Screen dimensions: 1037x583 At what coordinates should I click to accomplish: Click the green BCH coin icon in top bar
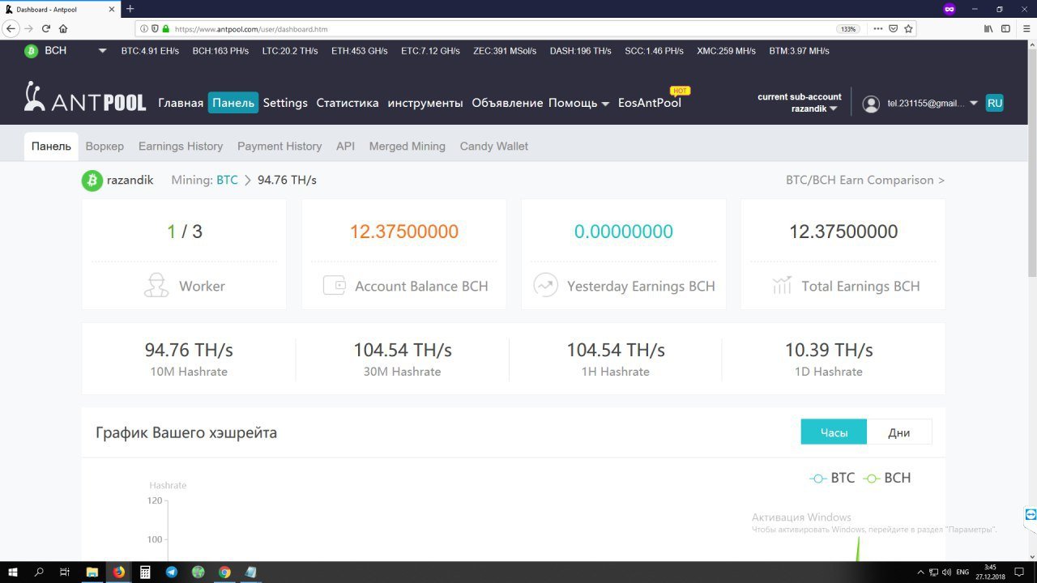click(x=32, y=51)
